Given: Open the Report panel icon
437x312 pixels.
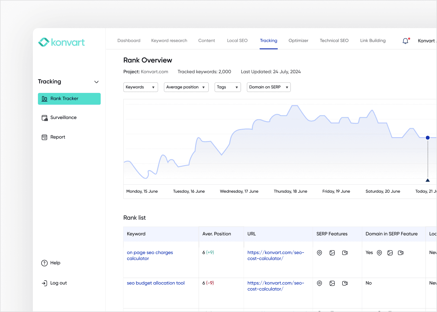Looking at the screenshot, I should click(44, 137).
